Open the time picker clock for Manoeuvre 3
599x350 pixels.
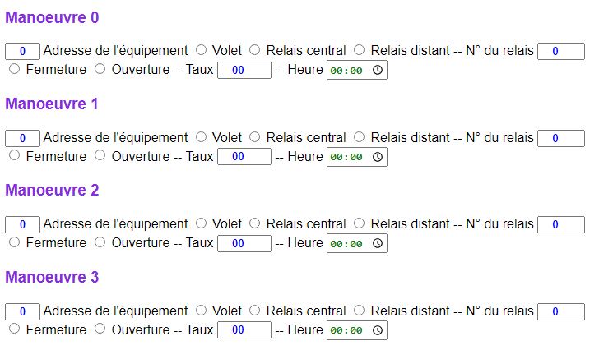(x=378, y=330)
